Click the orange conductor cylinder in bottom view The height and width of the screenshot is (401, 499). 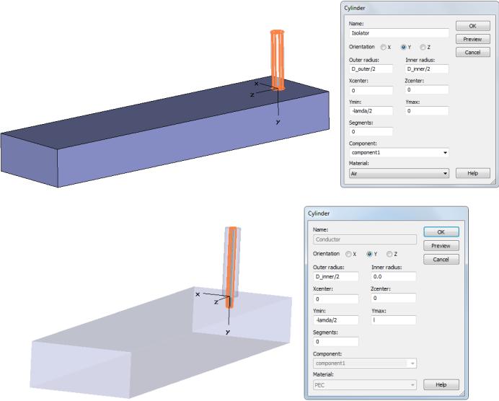point(232,268)
